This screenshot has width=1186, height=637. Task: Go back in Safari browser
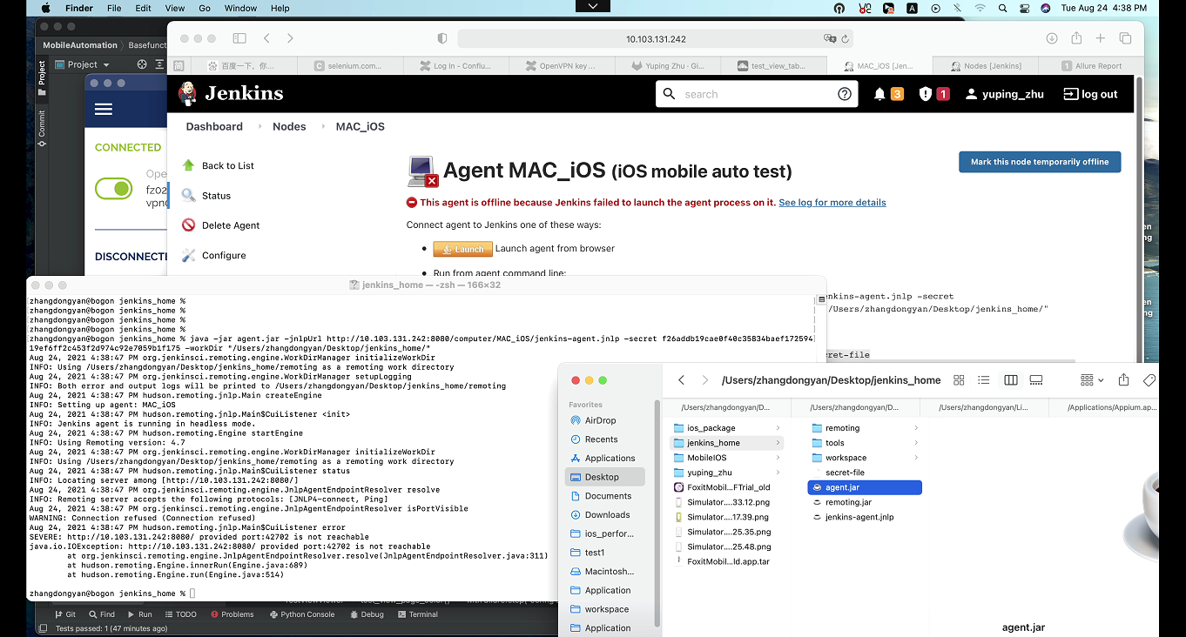click(x=266, y=38)
